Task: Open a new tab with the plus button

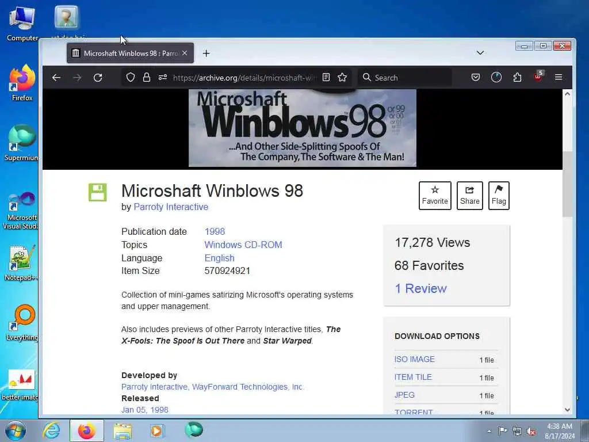Action: click(206, 54)
